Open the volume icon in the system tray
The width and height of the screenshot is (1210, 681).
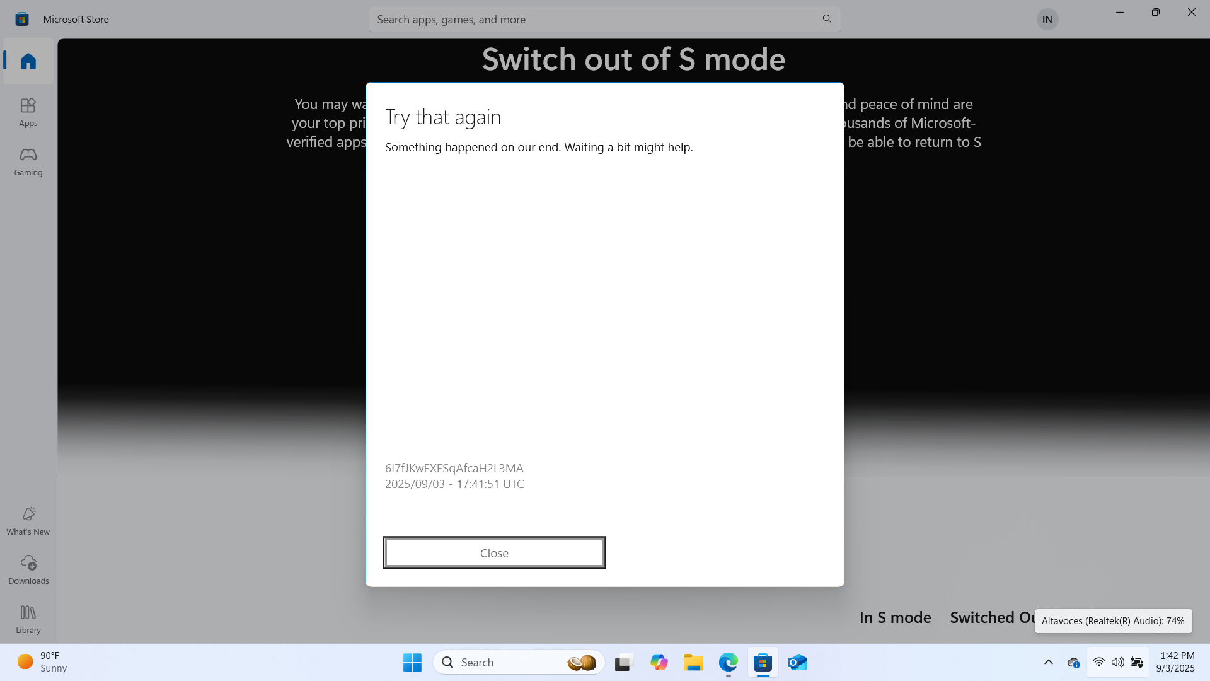tap(1117, 662)
